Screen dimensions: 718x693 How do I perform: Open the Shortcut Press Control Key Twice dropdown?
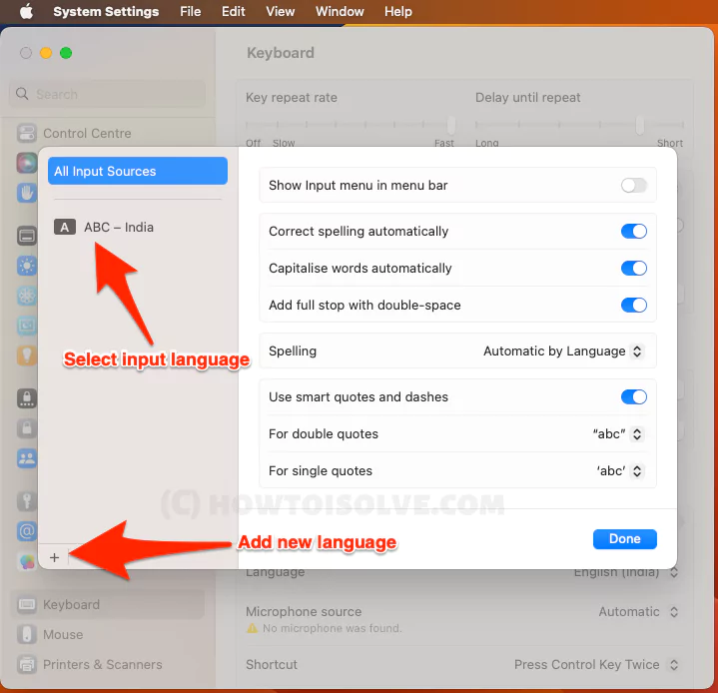point(596,665)
